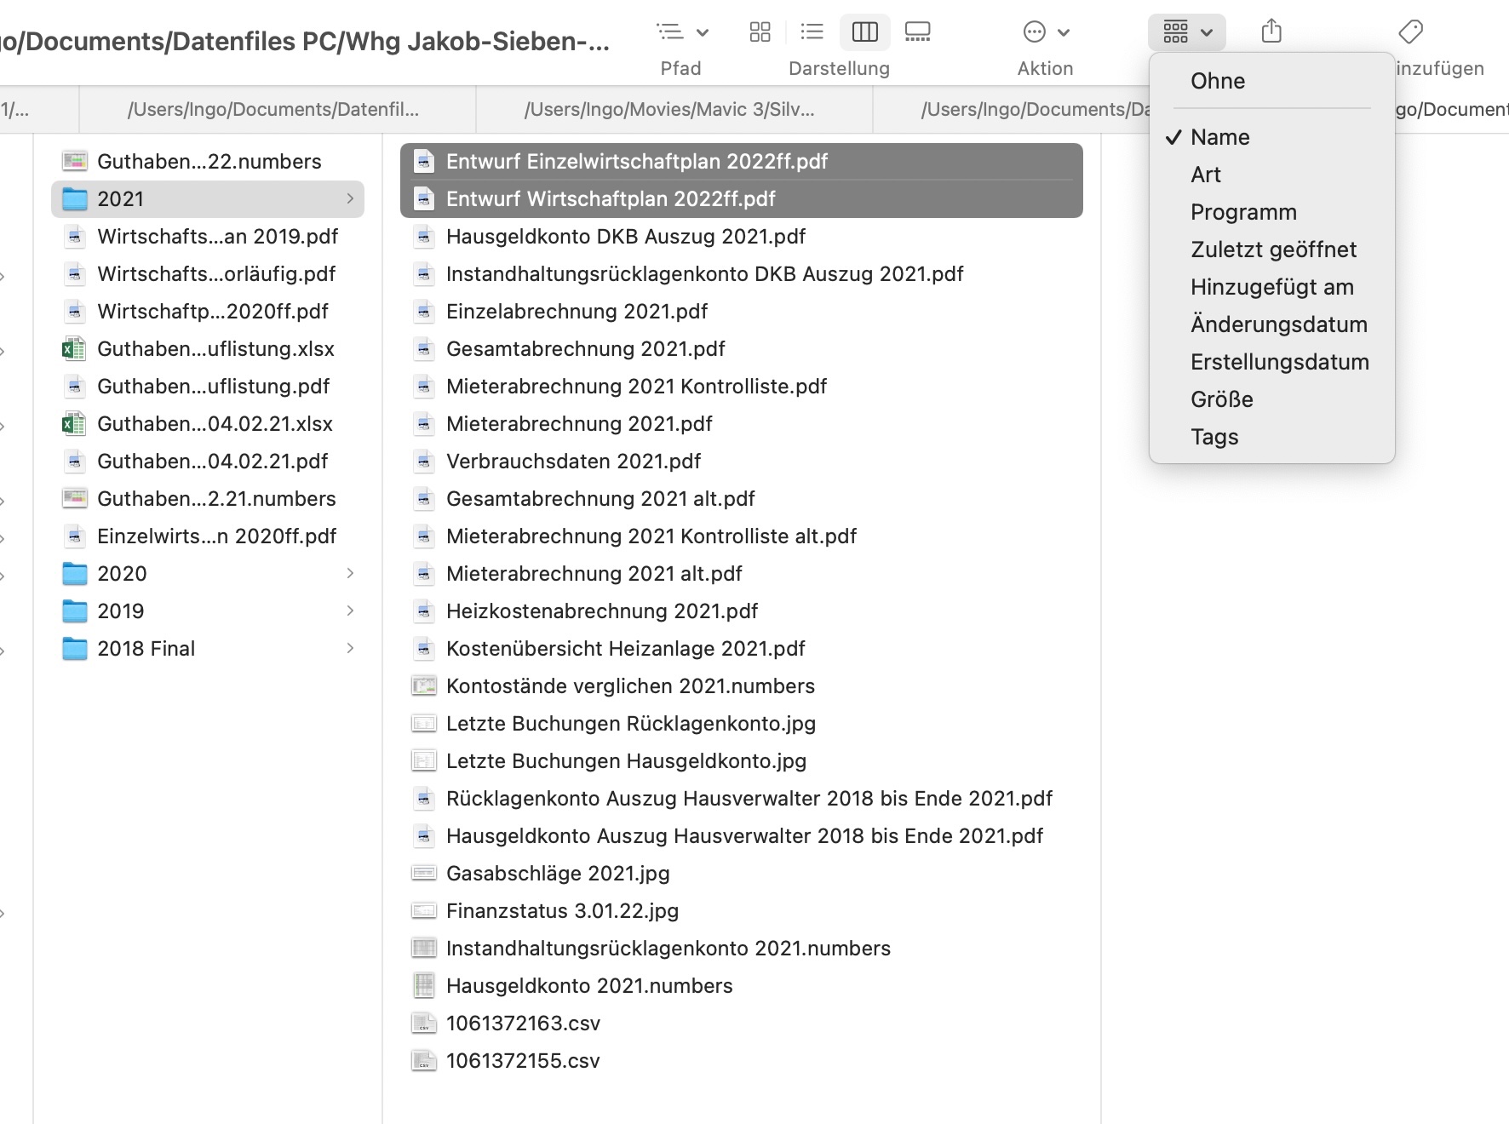Click the grouping options toolbar button
The image size is (1509, 1124).
click(1186, 32)
